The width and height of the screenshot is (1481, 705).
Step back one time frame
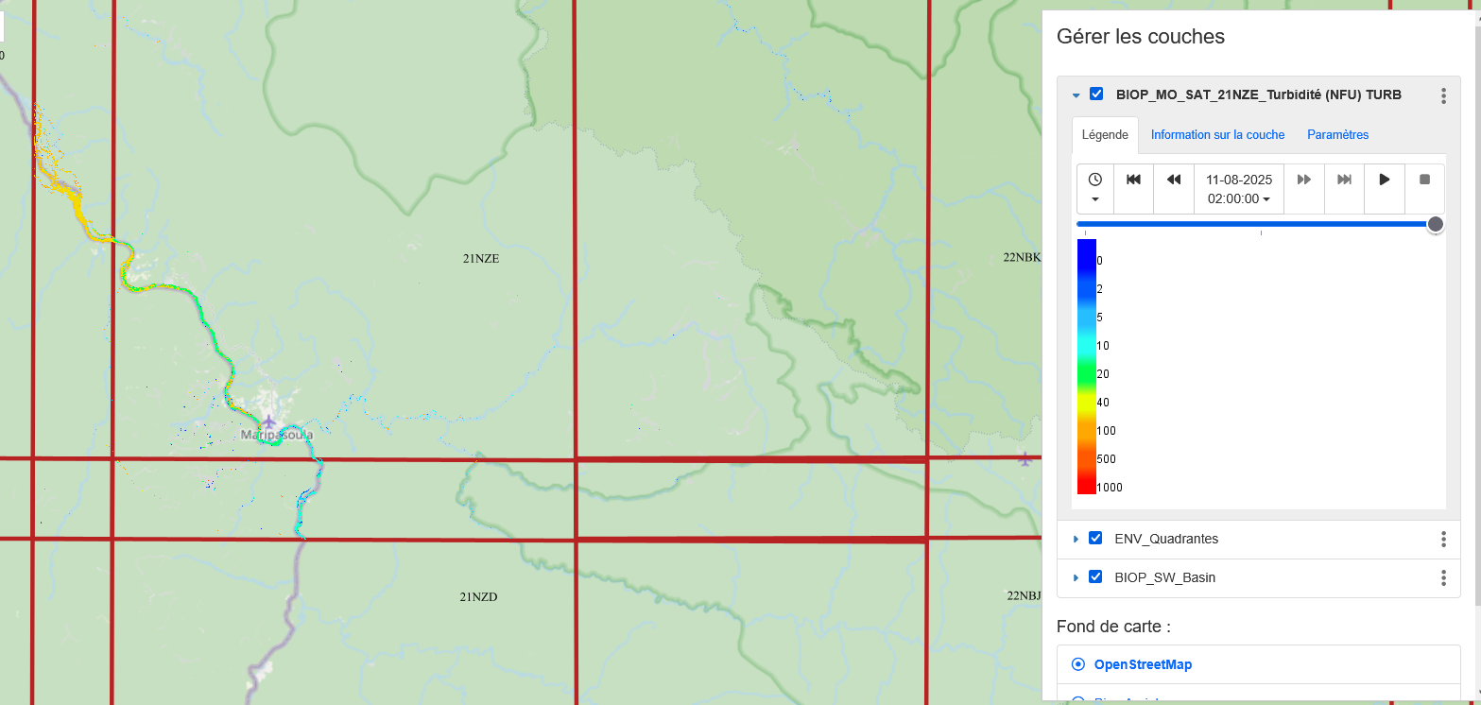1174,180
